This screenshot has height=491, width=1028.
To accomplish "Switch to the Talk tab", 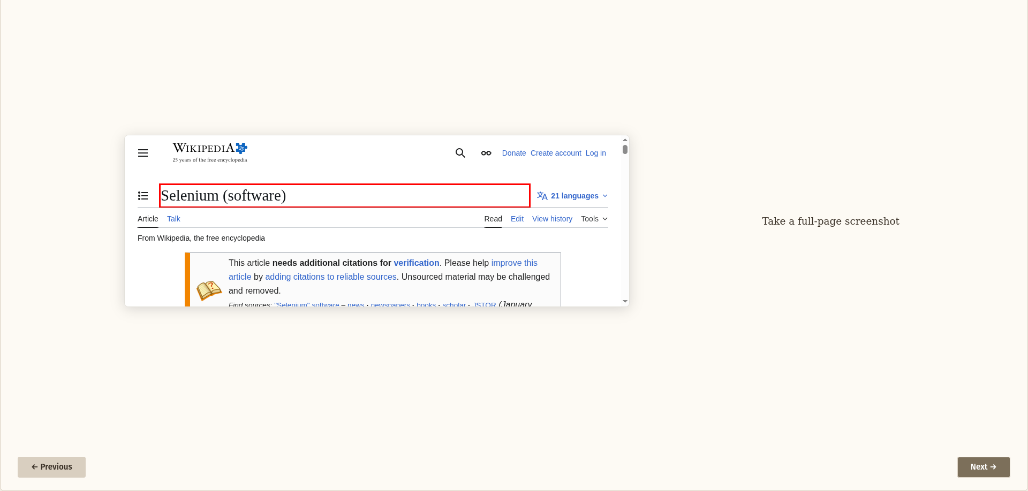I will [x=173, y=219].
